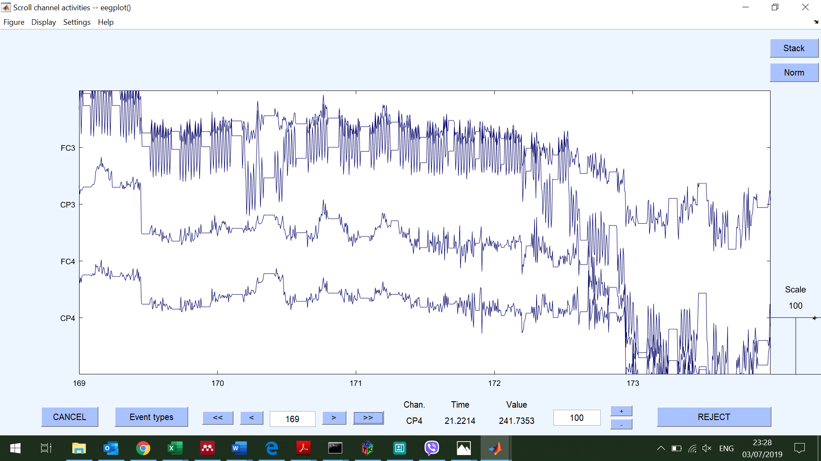Image resolution: width=821 pixels, height=461 pixels.
Task: Focus the time position field showing 169
Action: [x=292, y=419]
